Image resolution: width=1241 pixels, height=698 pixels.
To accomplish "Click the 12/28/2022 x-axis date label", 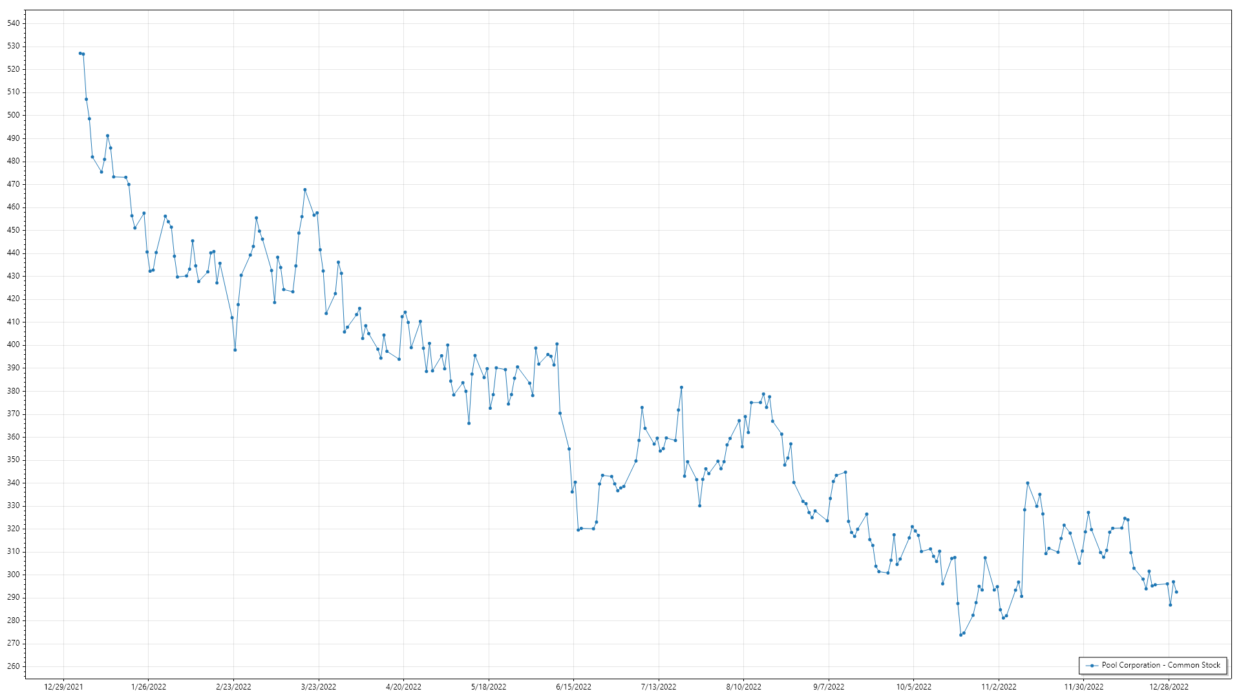I will point(1169,687).
